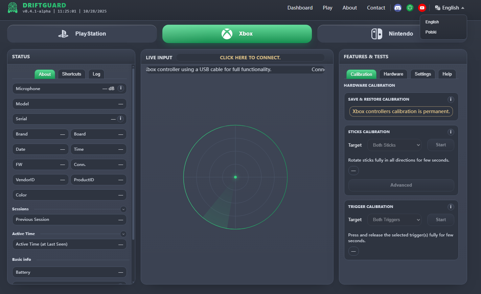Click the Serial info icon

(120, 119)
